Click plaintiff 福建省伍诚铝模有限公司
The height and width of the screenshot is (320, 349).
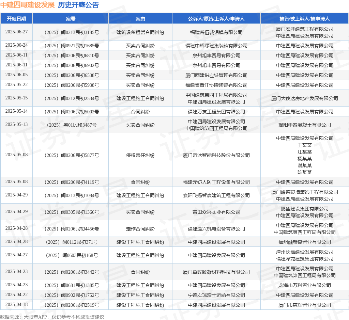216,32
